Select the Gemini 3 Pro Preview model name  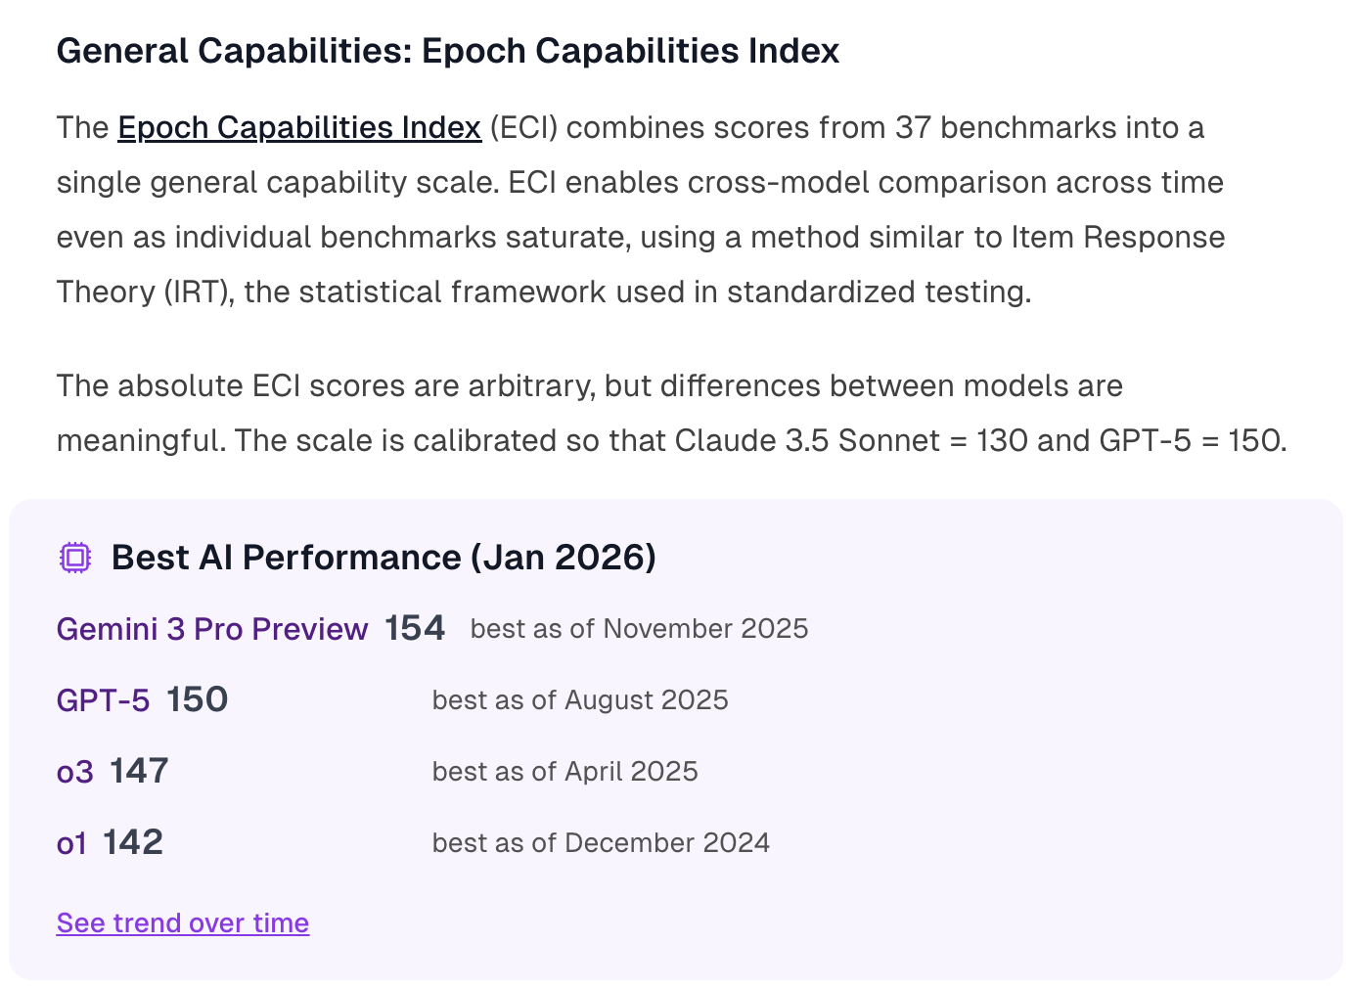tap(212, 629)
